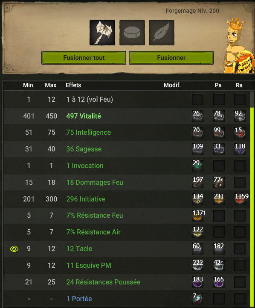
Task: Pick the Résistances Poussée rune 183
Action: click(197, 282)
